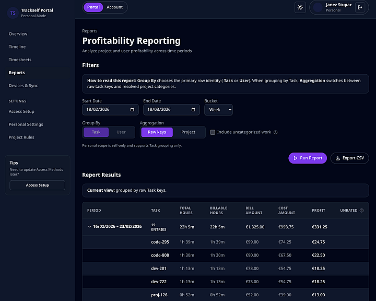376x301 pixels.
Task: Click the Unrated column header text
Action: click(x=349, y=211)
